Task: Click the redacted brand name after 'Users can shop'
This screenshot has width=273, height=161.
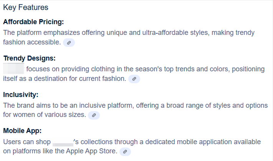Action: pos(63,142)
